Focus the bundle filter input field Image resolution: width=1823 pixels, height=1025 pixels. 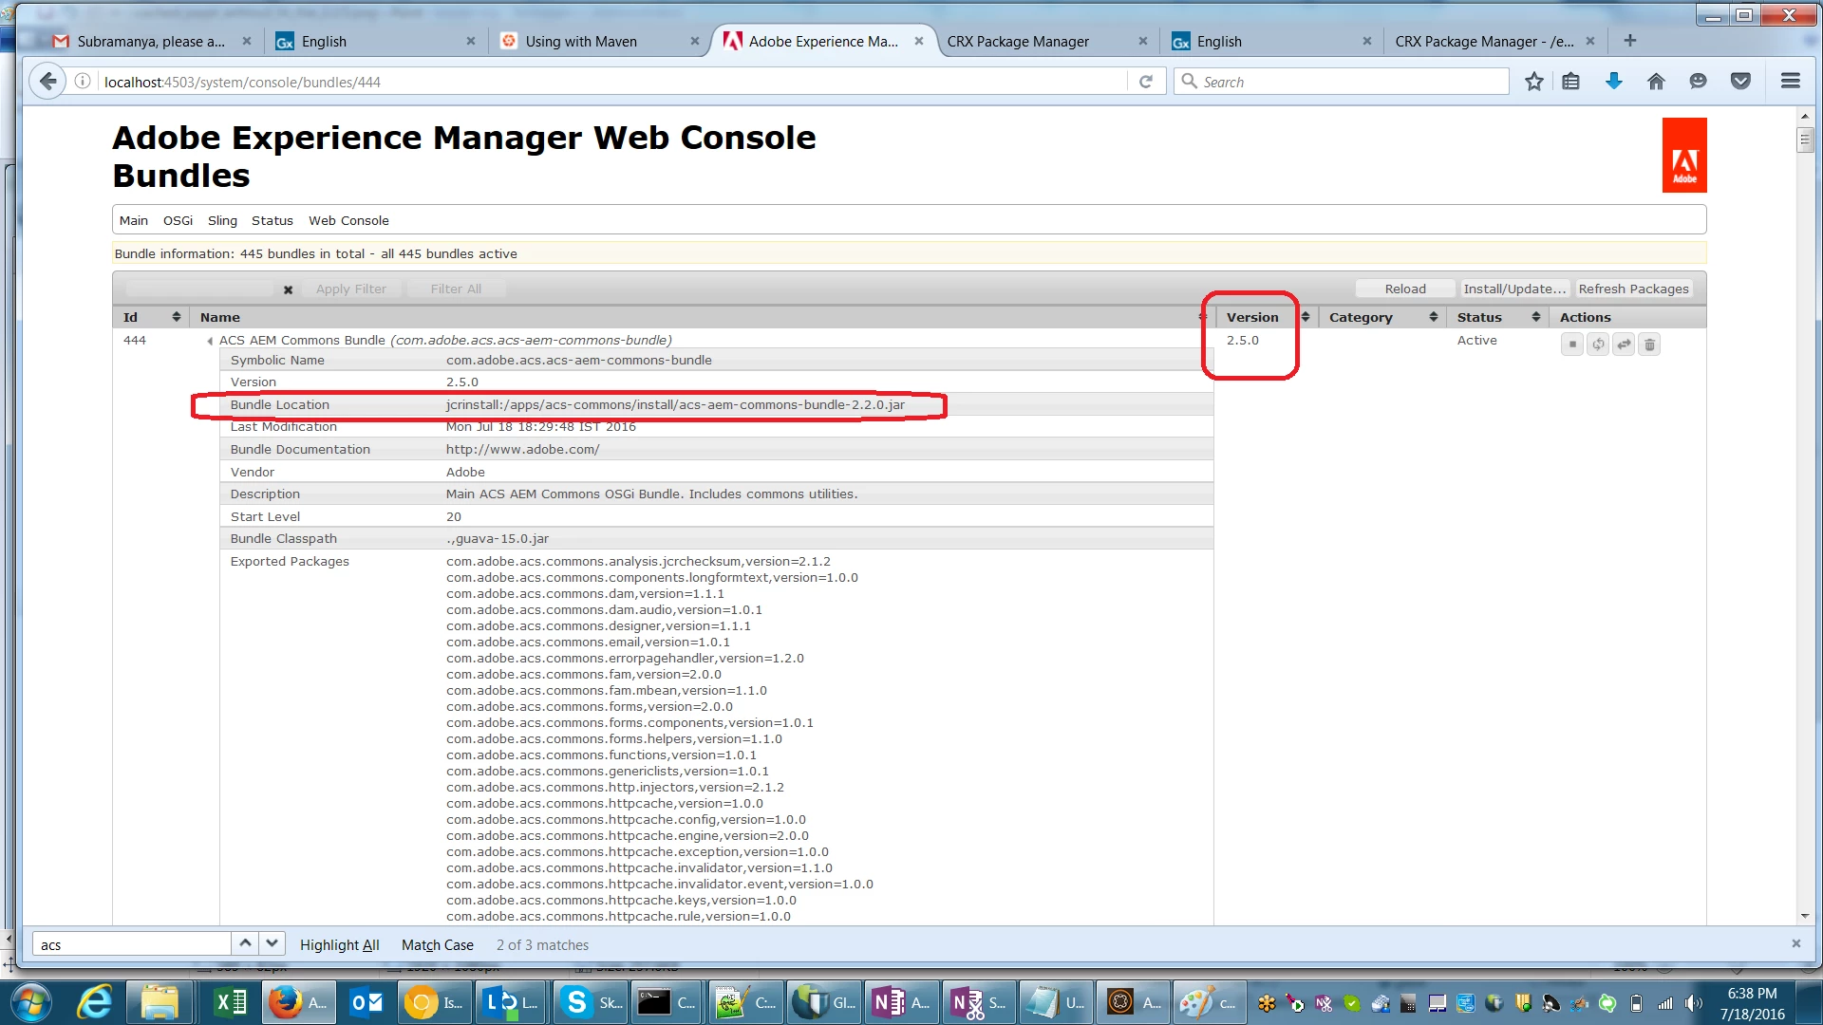[x=201, y=289]
